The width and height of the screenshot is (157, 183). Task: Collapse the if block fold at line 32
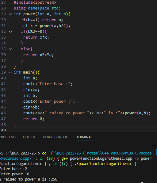coord(10,32)
